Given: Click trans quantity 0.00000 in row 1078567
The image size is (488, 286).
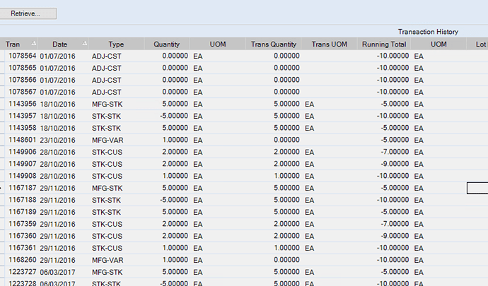Looking at the screenshot, I should pos(286,92).
